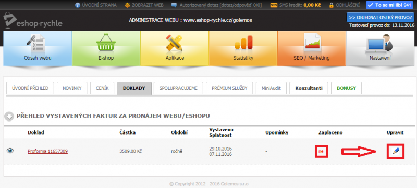Click the 'ne' paid status

point(321,152)
